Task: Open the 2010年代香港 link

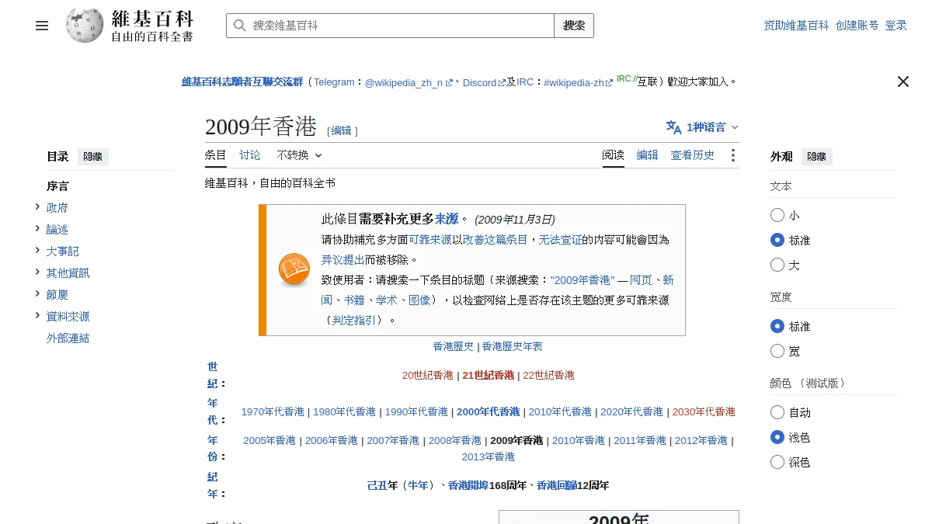Action: [560, 412]
